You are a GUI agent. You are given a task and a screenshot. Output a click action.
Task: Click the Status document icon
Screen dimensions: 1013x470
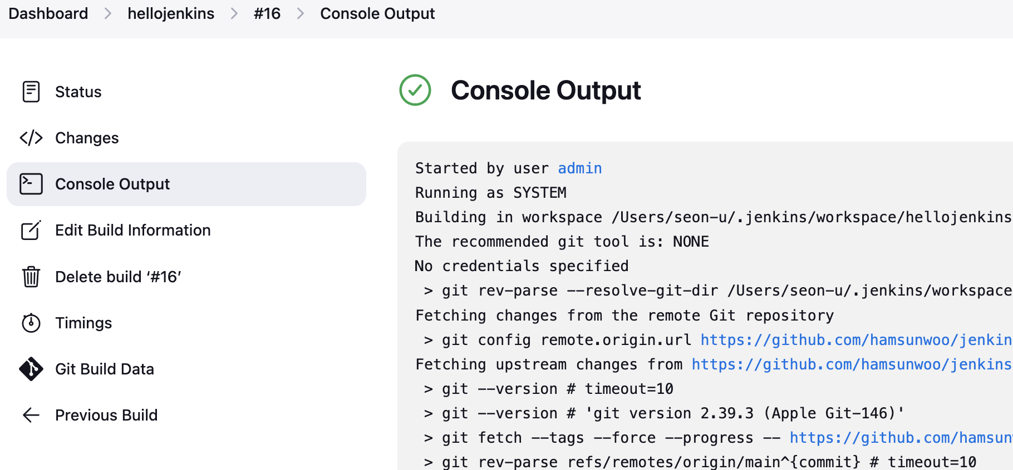(x=31, y=92)
